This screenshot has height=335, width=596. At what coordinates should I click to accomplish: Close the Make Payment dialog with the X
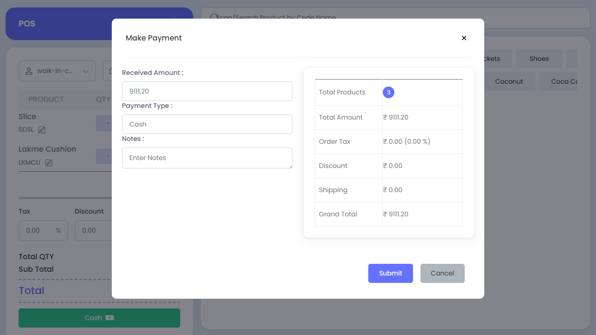pos(464,38)
